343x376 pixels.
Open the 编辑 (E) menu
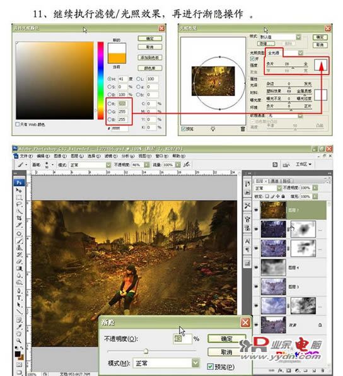pyautogui.click(x=43, y=156)
